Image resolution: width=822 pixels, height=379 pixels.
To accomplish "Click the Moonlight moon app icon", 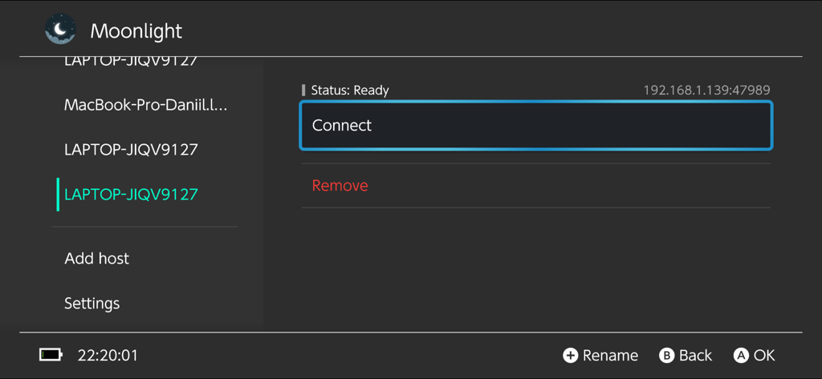I will pyautogui.click(x=60, y=30).
